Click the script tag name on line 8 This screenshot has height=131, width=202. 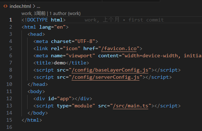click(45, 70)
